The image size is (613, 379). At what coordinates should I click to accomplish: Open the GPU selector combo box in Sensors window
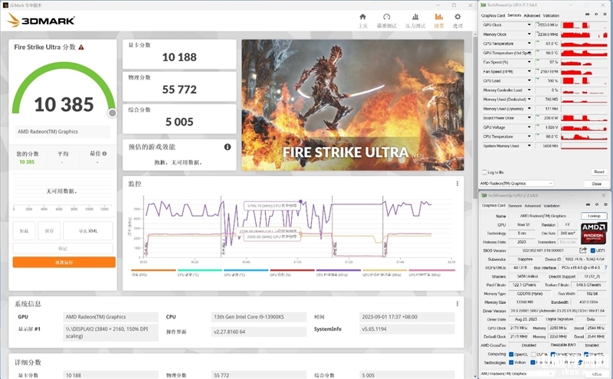click(x=516, y=183)
